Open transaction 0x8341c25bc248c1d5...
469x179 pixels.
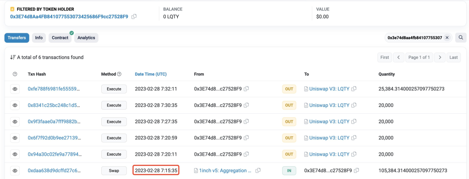[x=54, y=105]
